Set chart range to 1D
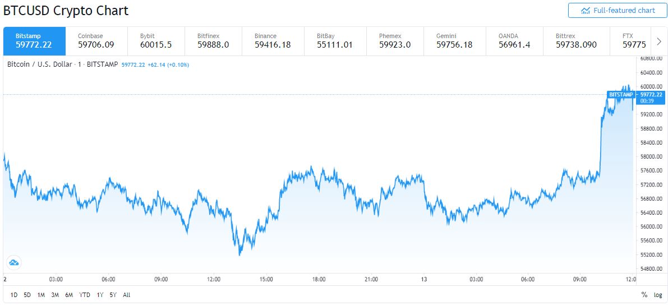Image resolution: width=668 pixels, height=306 pixels. coord(14,295)
